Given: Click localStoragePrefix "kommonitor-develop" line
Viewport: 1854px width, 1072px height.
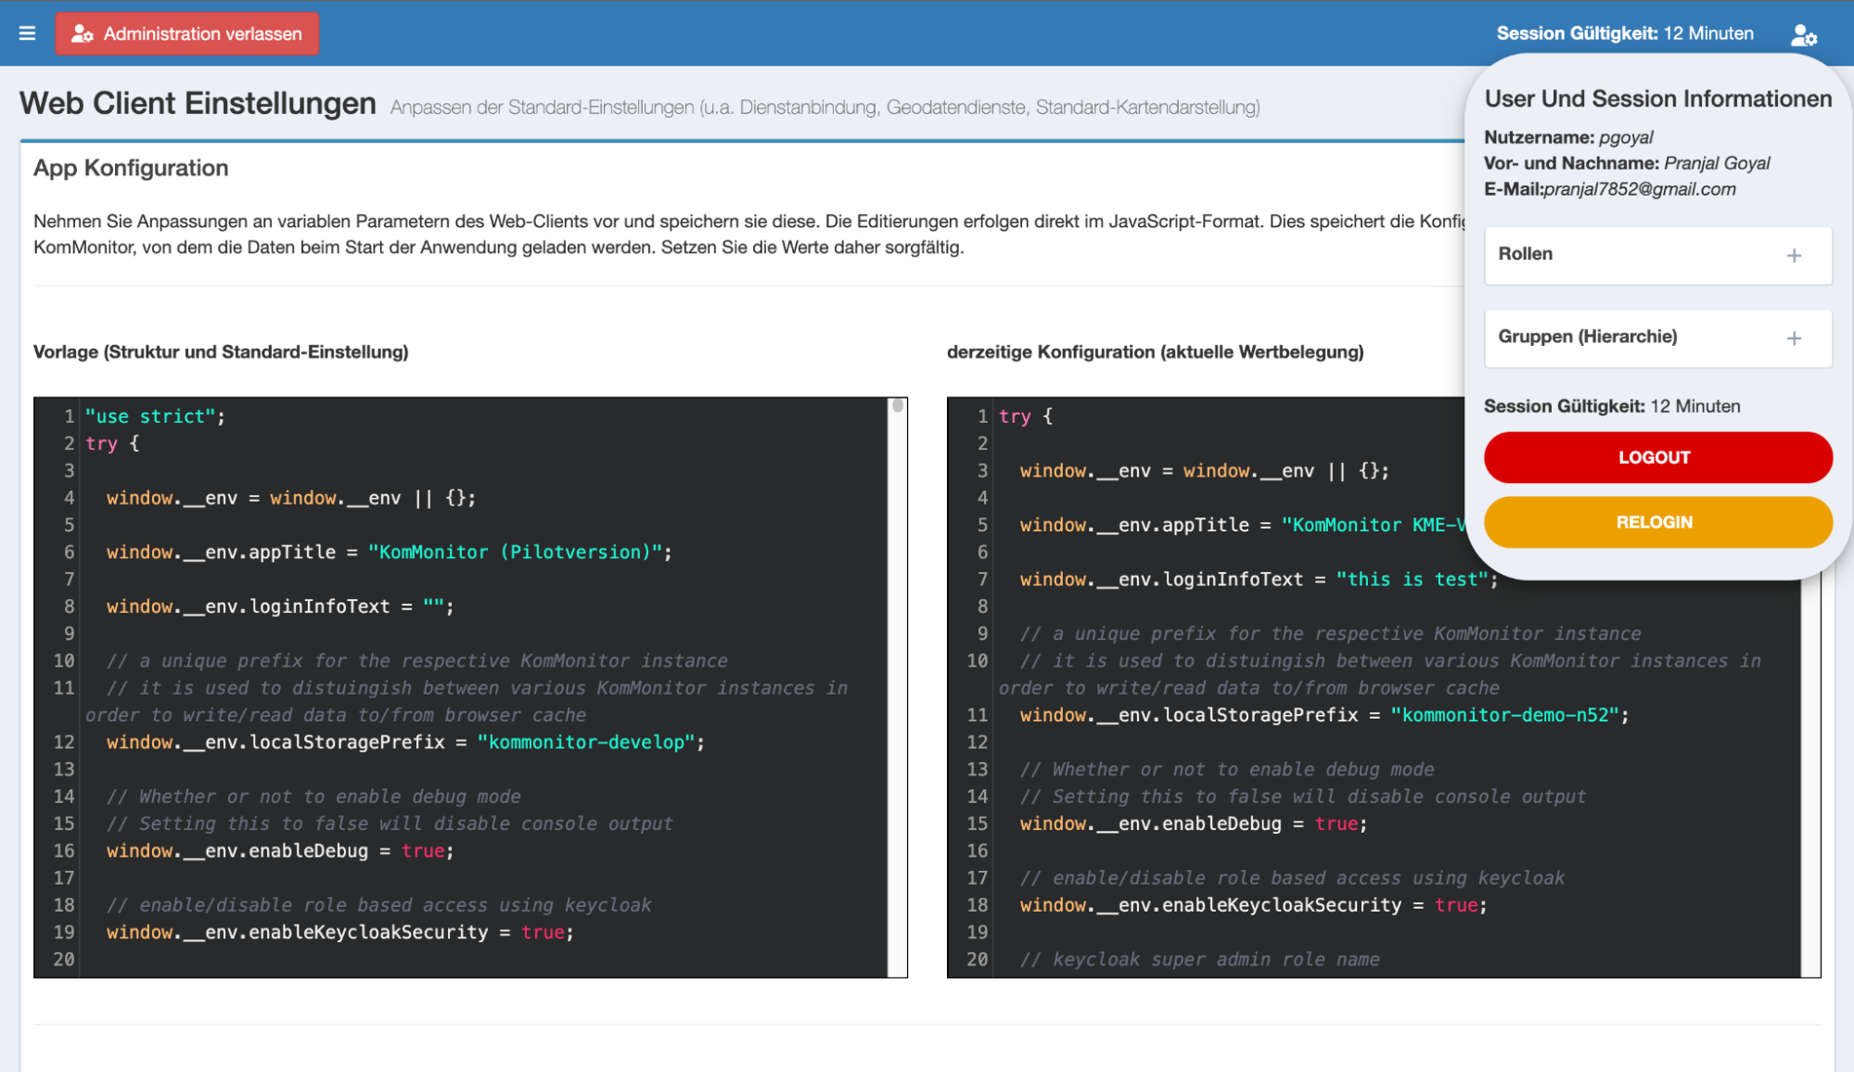Looking at the screenshot, I should click(x=405, y=742).
